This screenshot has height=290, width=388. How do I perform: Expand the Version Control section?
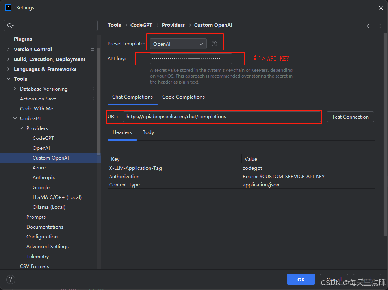point(9,49)
